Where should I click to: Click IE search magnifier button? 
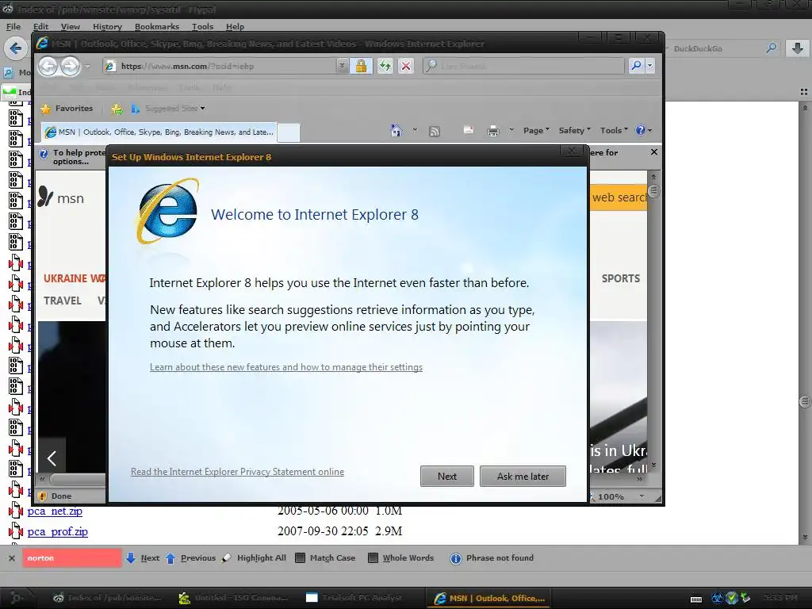[636, 66]
